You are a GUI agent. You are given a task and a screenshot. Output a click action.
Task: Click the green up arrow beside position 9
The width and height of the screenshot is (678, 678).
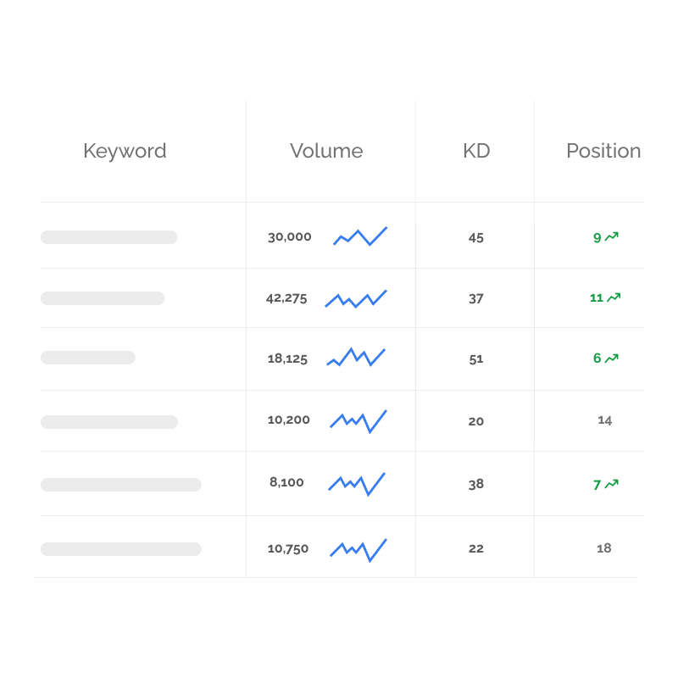click(612, 237)
